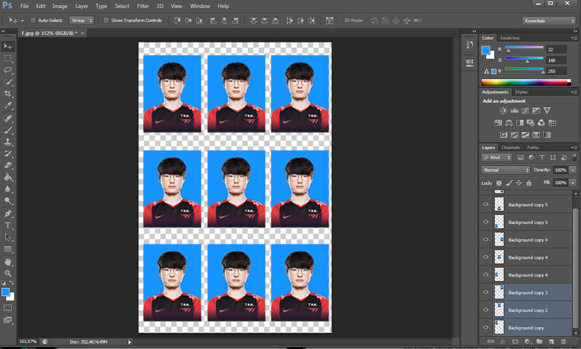Switch to Paths tab
The height and width of the screenshot is (349, 581).
(x=533, y=147)
